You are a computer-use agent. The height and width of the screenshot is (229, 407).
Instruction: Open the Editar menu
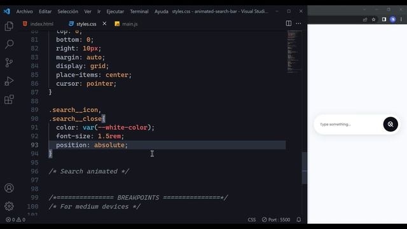45,11
